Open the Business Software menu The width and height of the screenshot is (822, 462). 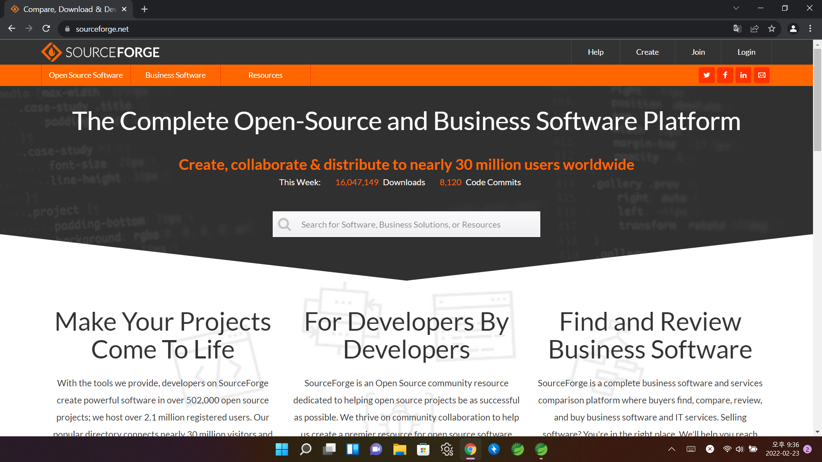coord(176,75)
